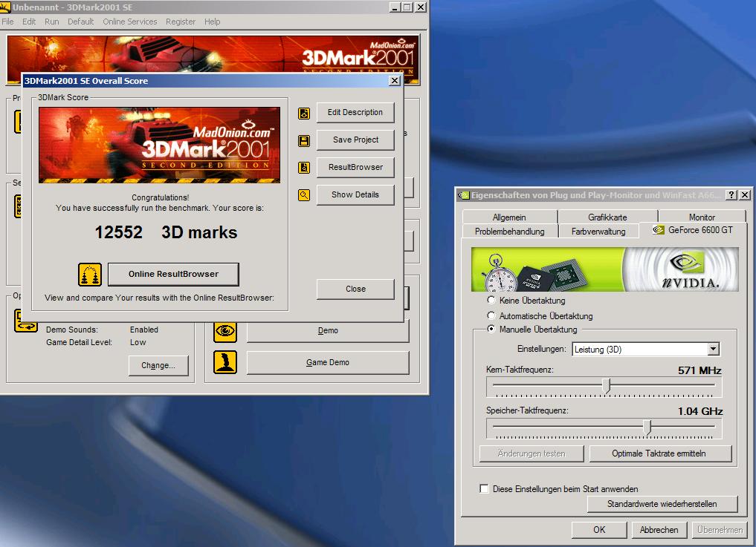This screenshot has width=756, height=547.
Task: Click the ResultBrowser button
Action: coord(355,168)
